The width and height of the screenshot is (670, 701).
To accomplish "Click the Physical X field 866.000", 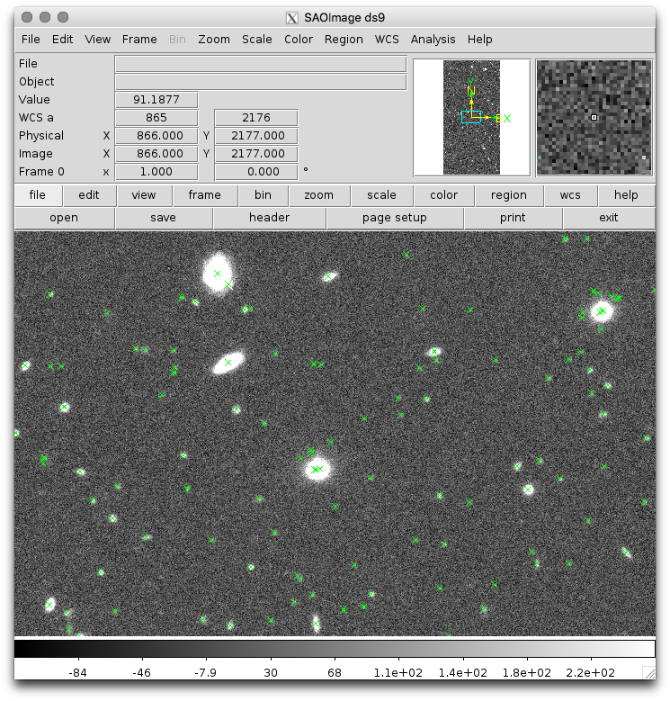I will tap(156, 136).
